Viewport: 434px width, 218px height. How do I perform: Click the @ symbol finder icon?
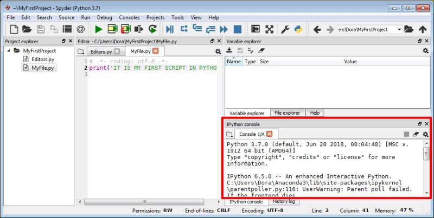(80, 29)
